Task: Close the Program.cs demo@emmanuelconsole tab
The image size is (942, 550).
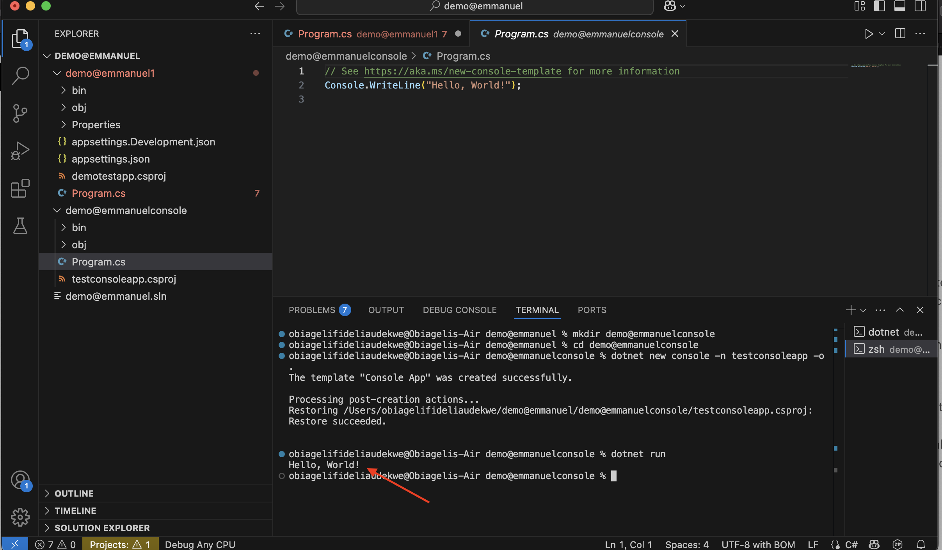Action: click(x=675, y=34)
